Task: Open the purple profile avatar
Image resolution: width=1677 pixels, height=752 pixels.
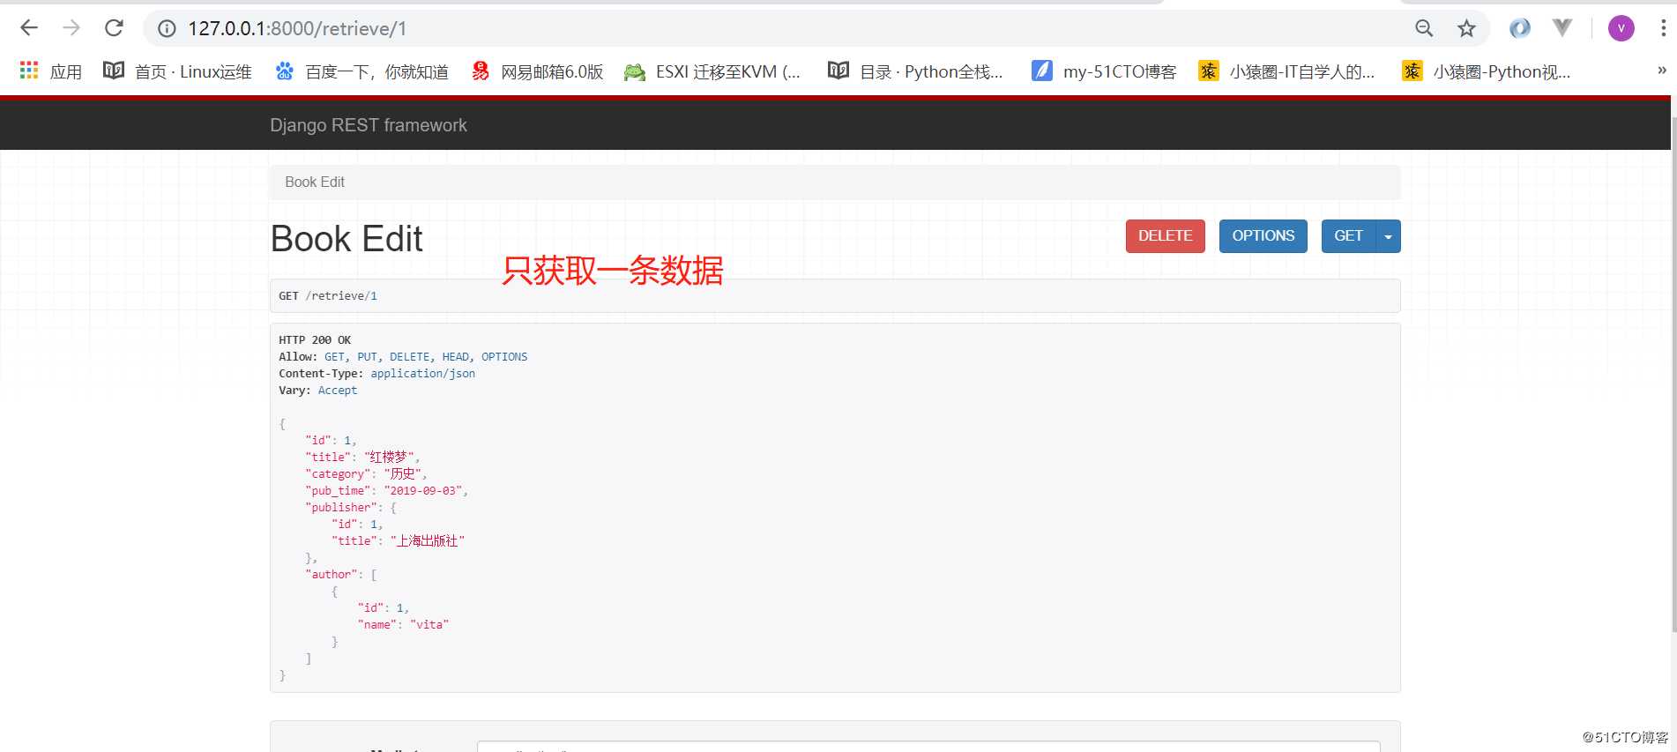Action: coord(1621,28)
